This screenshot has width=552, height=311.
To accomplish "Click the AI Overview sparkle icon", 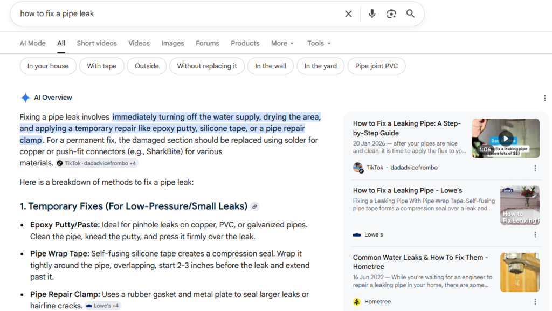I will (25, 98).
